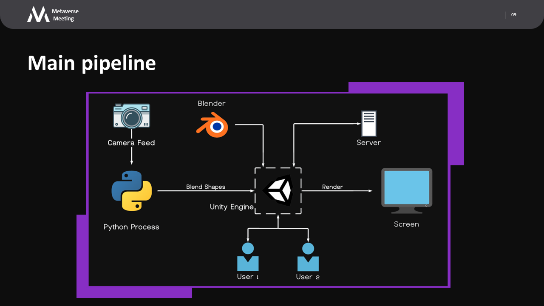This screenshot has height=306, width=544.
Task: Select the User 1 person icon
Action: tap(248, 257)
